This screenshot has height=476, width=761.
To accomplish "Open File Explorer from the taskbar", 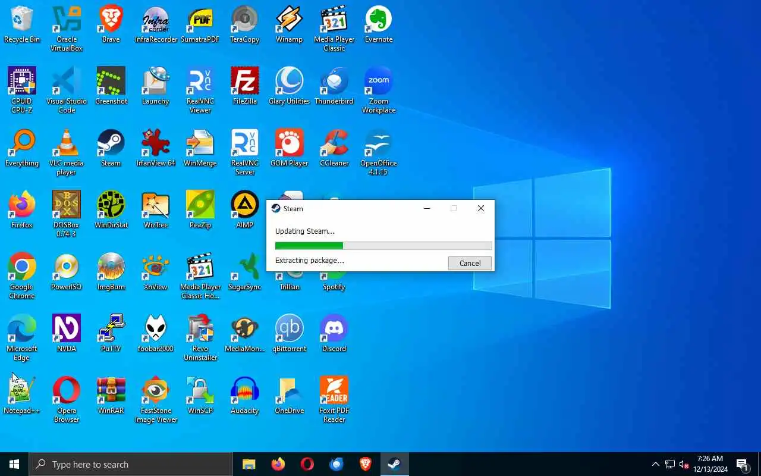I will pos(249,464).
